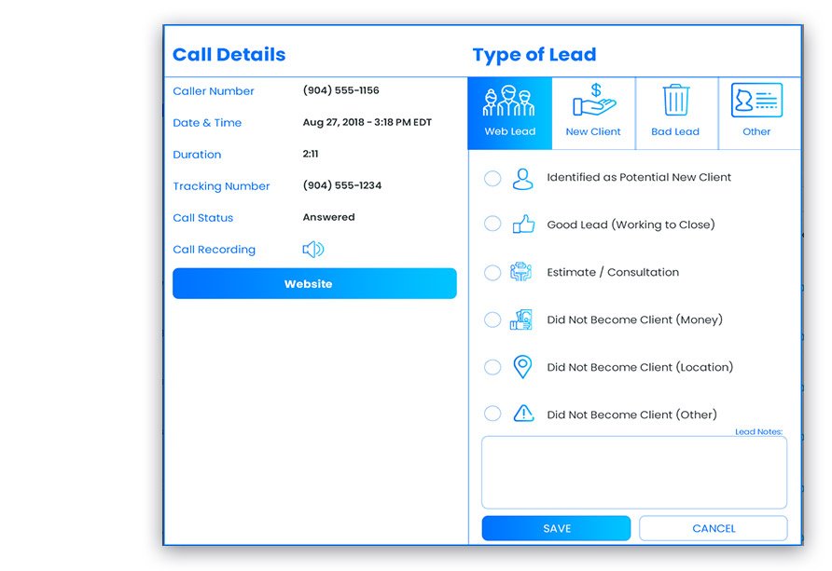Viewport: 832px width, 571px height.
Task: Click the meeting icon beside Estimate / Consultation
Action: (x=523, y=272)
